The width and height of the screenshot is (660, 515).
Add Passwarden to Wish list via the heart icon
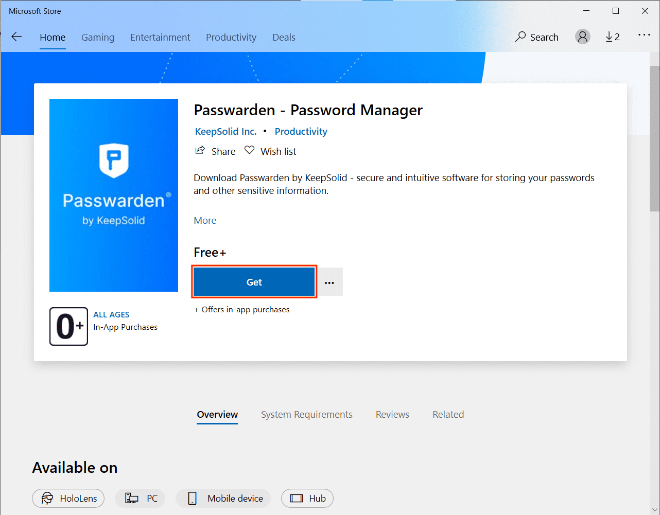click(x=250, y=150)
